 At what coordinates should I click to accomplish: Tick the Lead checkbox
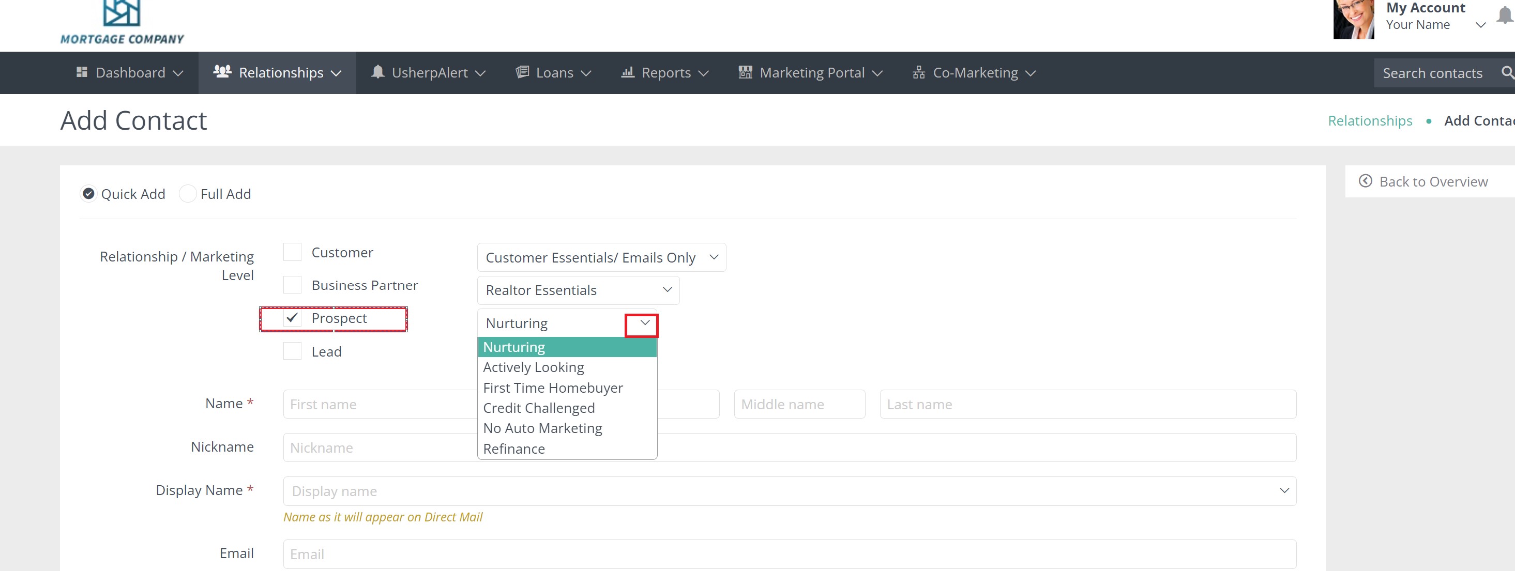coord(292,351)
